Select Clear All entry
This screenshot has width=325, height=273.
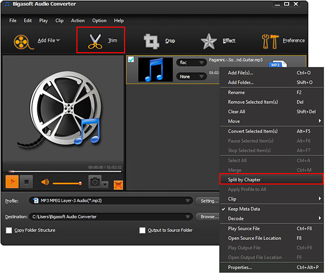[272, 112]
